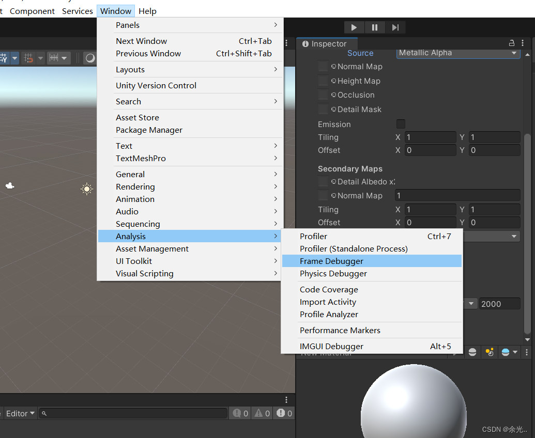The width and height of the screenshot is (535, 438).
Task: Open the Metallic Alpha Source dropdown
Action: click(x=458, y=53)
